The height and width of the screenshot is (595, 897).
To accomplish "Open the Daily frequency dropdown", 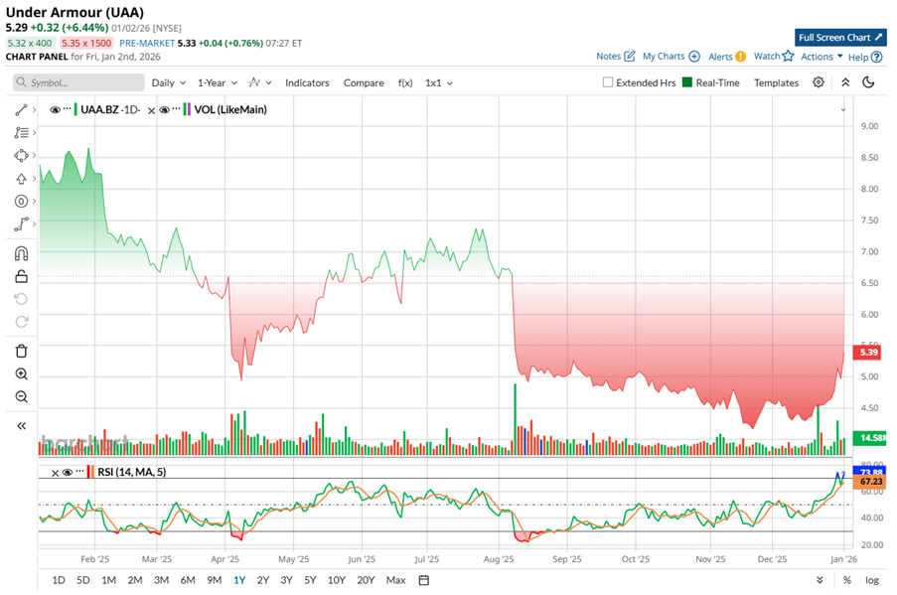I will pos(169,83).
